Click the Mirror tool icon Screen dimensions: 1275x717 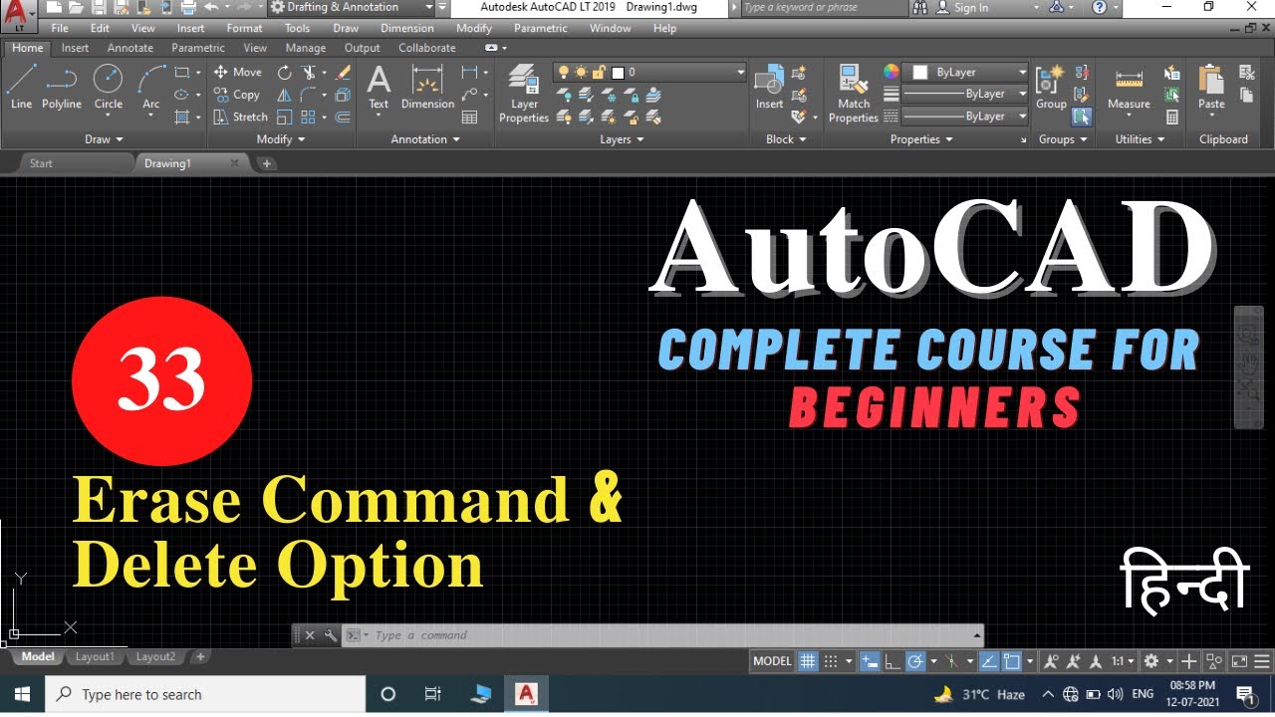285,95
